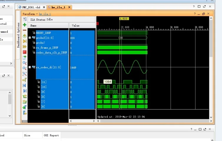
Task: Click the red minus remove probe icon
Action: click(x=25, y=30)
